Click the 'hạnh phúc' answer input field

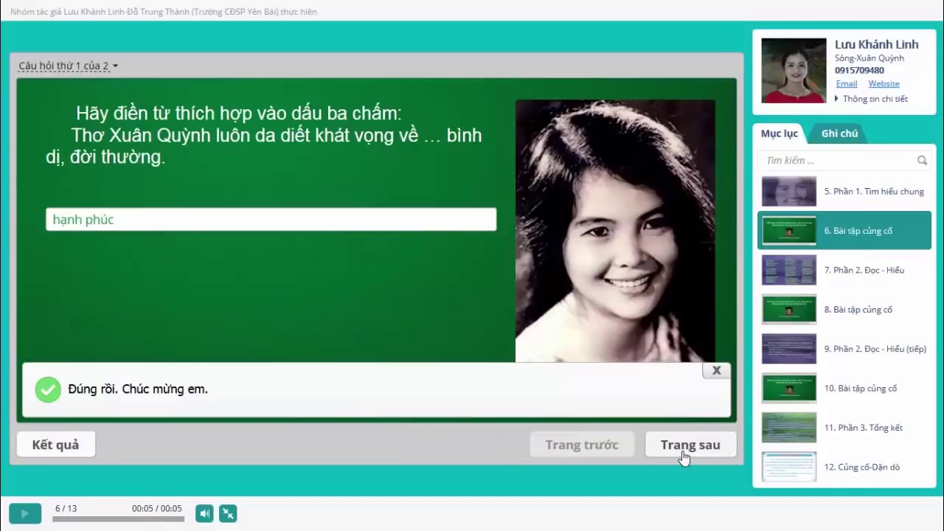[271, 220]
